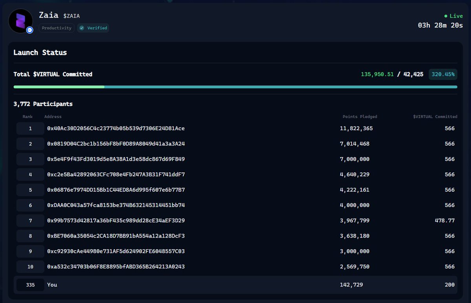
Task: Click the Zaia project title
Action: [49, 15]
